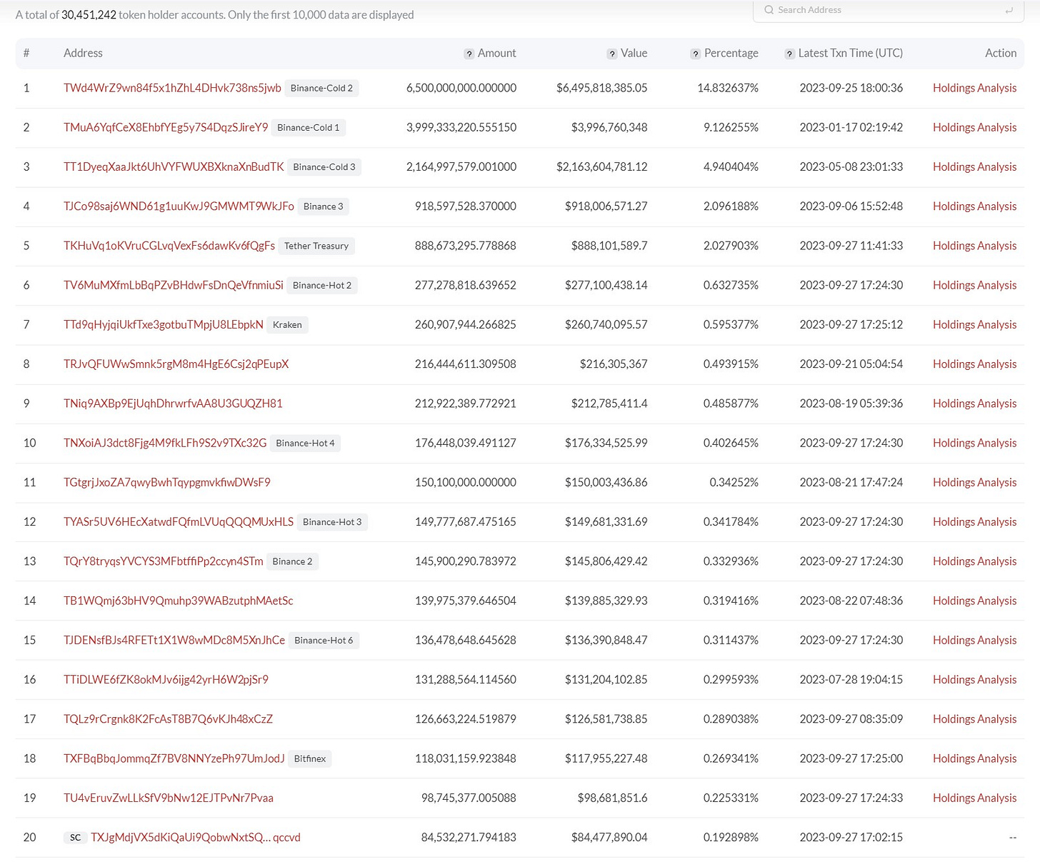Click the Tether Treasury tag

pyautogui.click(x=316, y=246)
